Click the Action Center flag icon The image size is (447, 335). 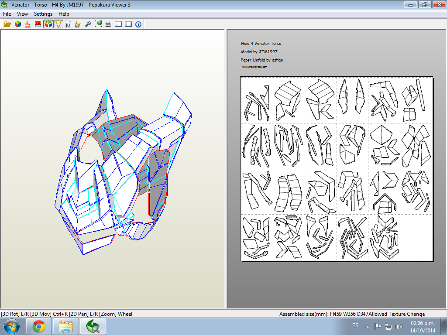378,326
